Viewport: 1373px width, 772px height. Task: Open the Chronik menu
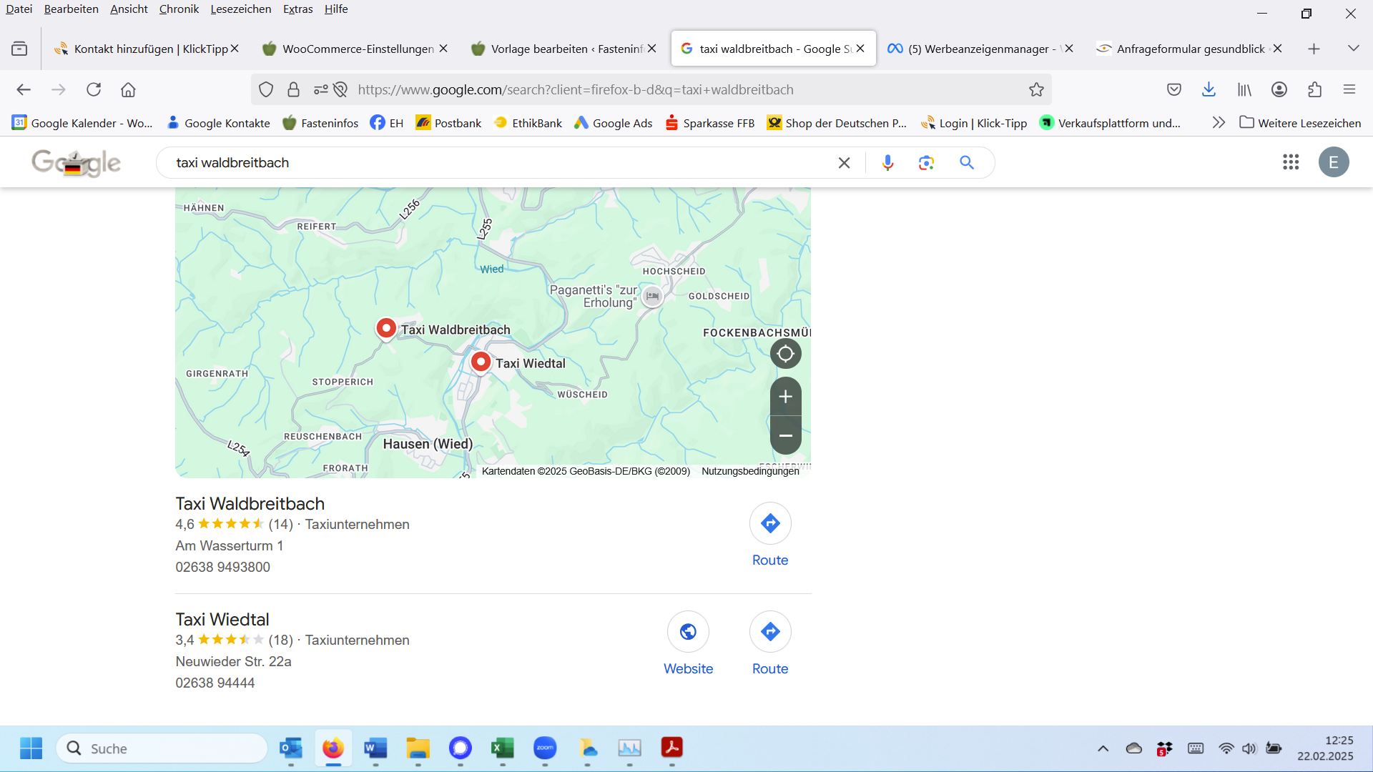(x=179, y=9)
